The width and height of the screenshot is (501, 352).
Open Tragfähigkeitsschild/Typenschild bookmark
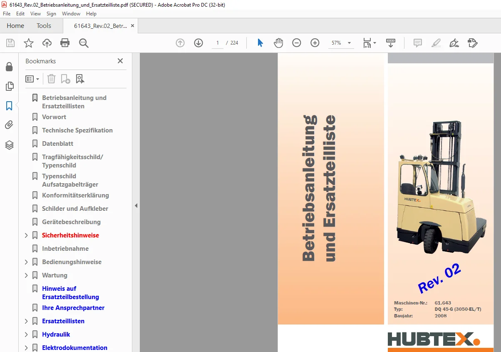pyautogui.click(x=72, y=161)
